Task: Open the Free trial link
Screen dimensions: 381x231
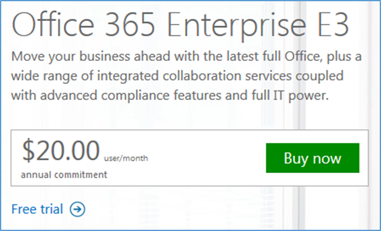Action: [37, 209]
